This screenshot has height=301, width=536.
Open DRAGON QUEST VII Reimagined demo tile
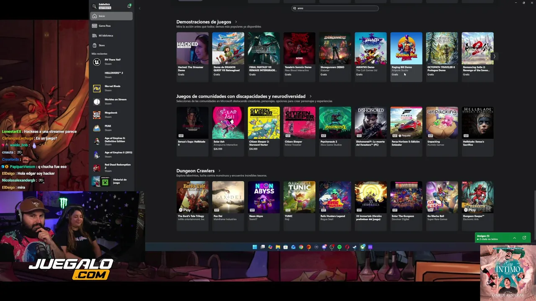tap(228, 56)
